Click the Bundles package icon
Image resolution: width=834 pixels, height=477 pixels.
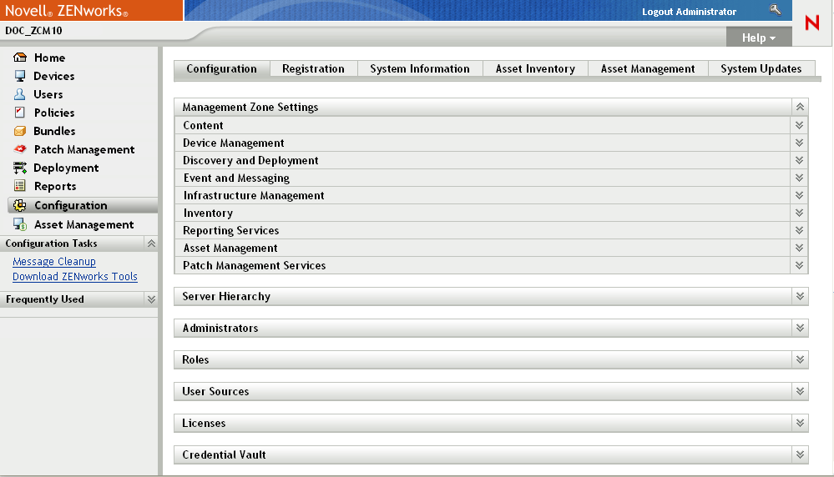pyautogui.click(x=20, y=131)
